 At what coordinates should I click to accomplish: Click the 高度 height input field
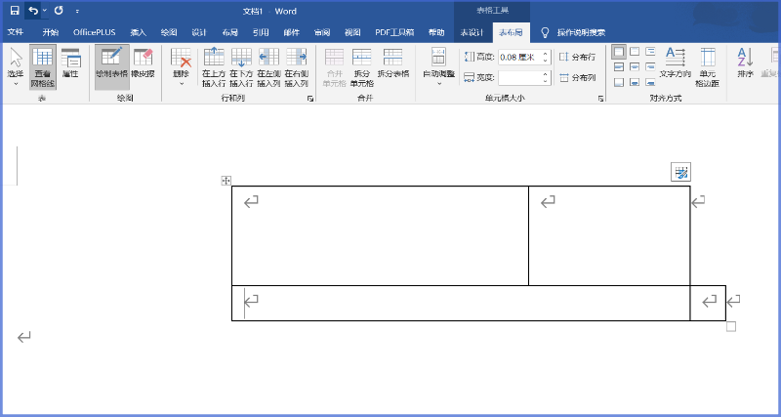tap(519, 58)
